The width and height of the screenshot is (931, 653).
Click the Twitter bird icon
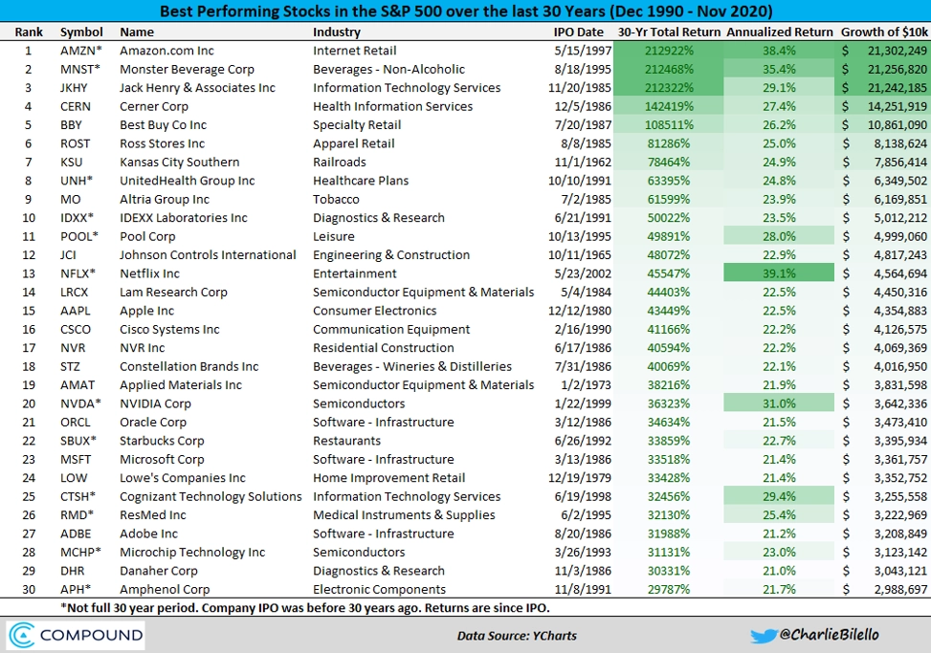pos(764,636)
